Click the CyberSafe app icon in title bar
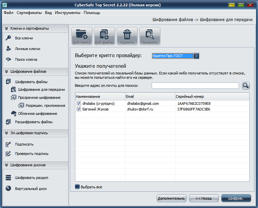The width and height of the screenshot is (258, 208). click(5, 5)
